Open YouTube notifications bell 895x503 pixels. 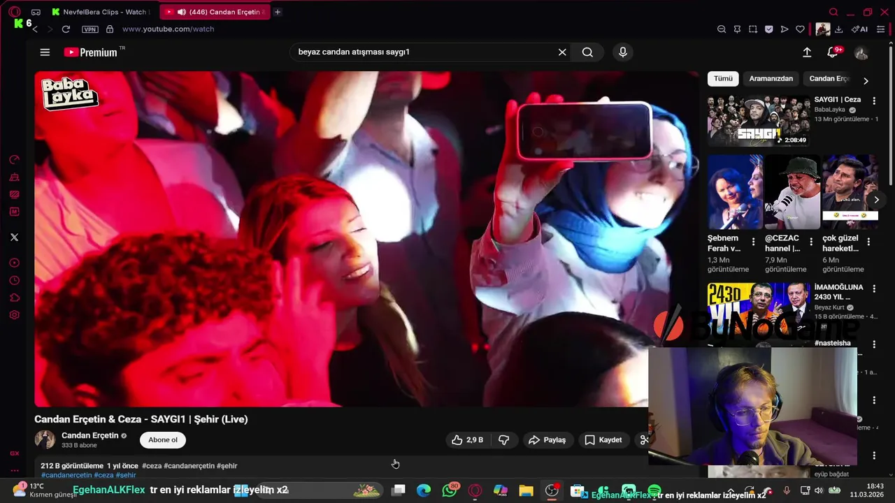[833, 52]
